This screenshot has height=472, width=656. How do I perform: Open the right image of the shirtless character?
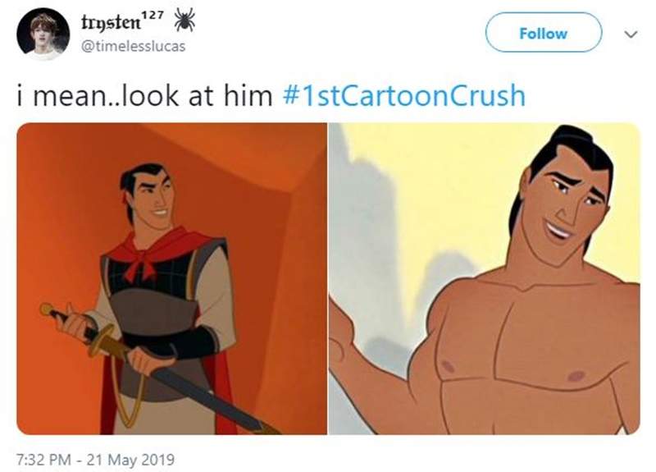tap(484, 278)
